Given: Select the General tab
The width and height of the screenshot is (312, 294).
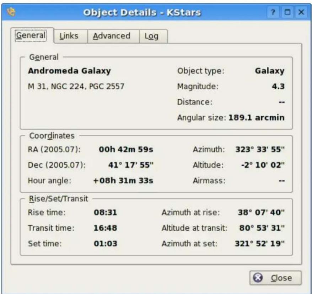Looking at the screenshot, I should (x=31, y=35).
